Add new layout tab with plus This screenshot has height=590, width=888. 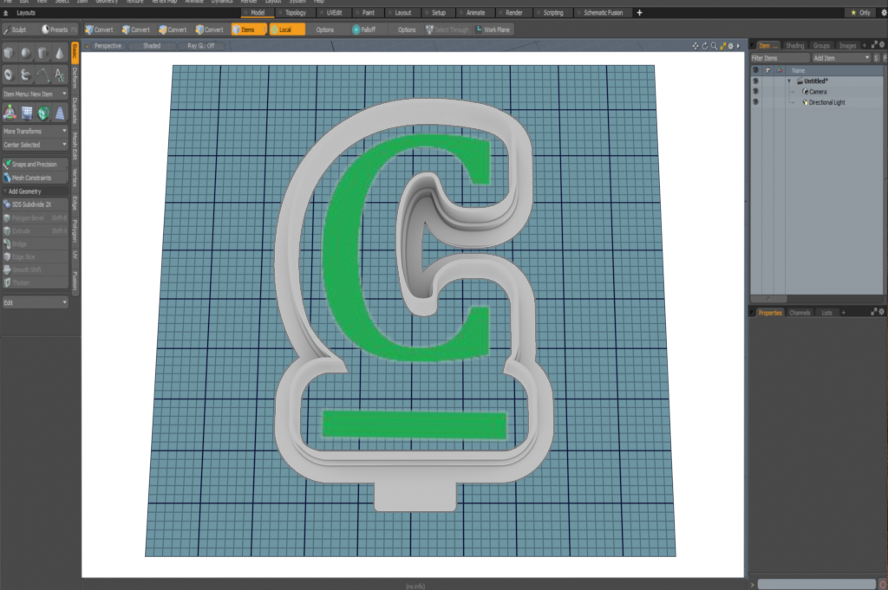pos(639,12)
